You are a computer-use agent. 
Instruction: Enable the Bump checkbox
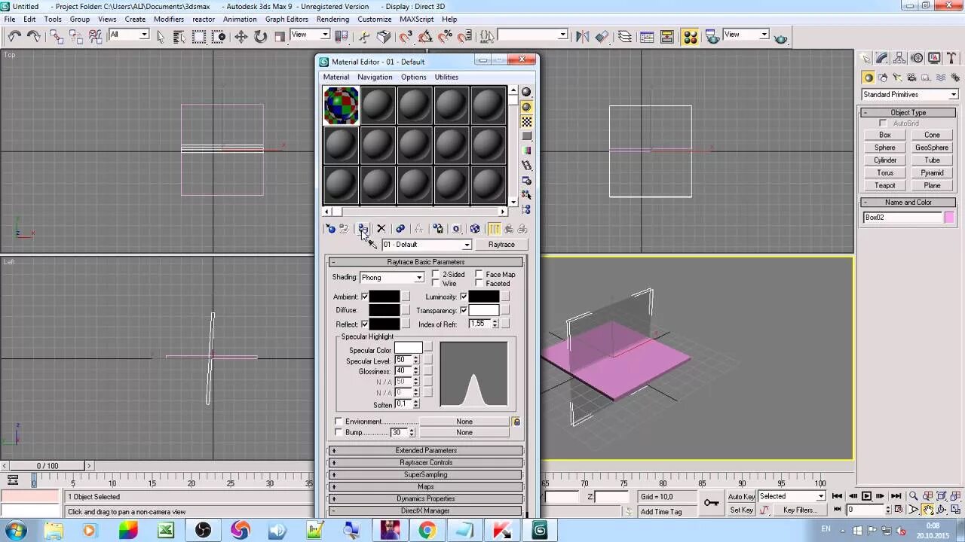(x=339, y=433)
